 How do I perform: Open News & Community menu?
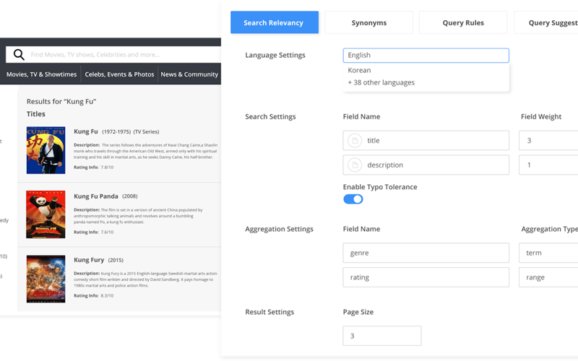[x=189, y=74]
